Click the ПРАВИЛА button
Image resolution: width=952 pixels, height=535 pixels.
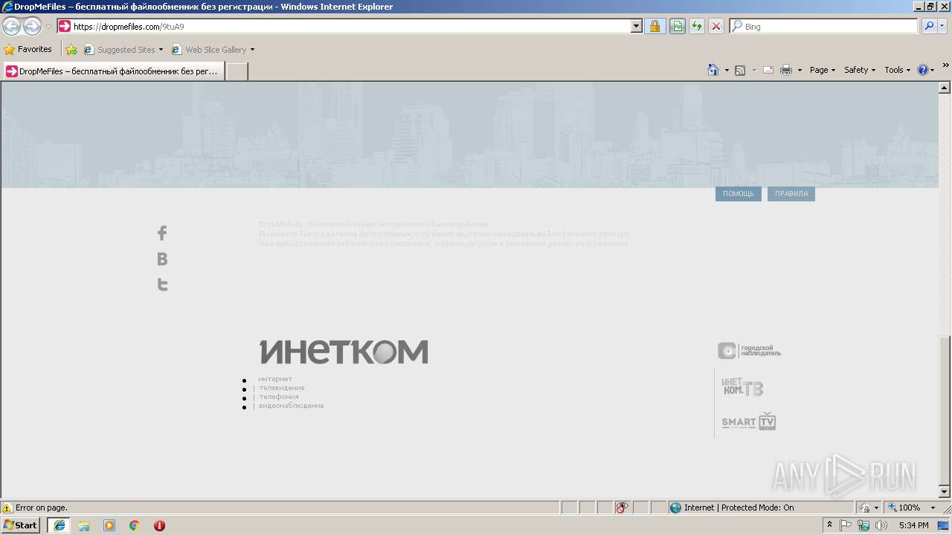coord(791,194)
